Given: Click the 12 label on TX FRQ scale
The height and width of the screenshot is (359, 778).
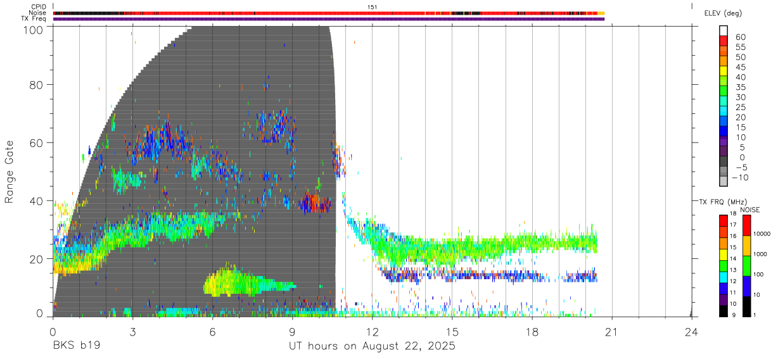Looking at the screenshot, I should pyautogui.click(x=733, y=281).
